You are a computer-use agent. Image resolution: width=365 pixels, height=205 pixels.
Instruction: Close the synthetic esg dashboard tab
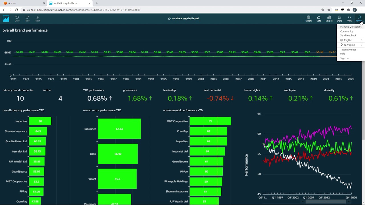(x=90, y=3)
